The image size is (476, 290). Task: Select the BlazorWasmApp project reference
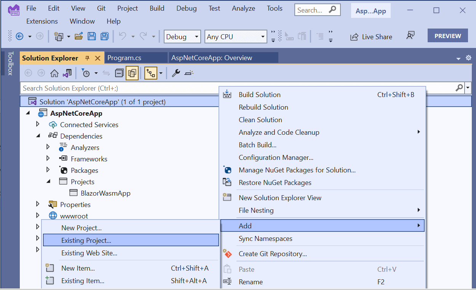coord(105,193)
